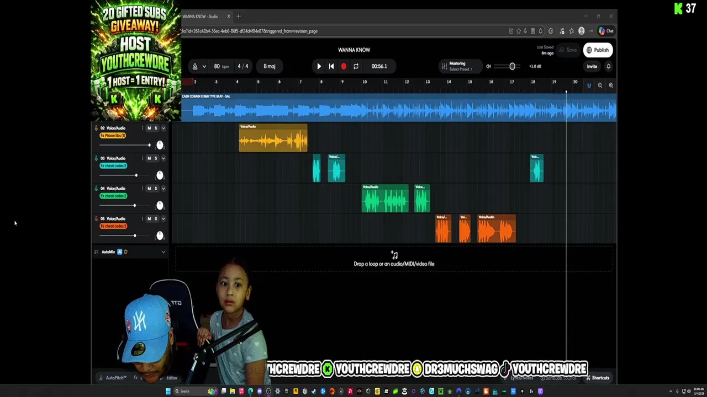Start playback with the Play button
The height and width of the screenshot is (397, 707).
click(x=319, y=66)
